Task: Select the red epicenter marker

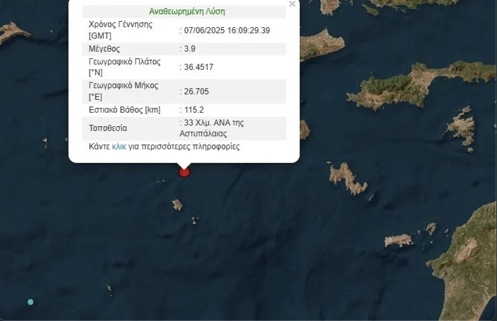Action: point(184,172)
